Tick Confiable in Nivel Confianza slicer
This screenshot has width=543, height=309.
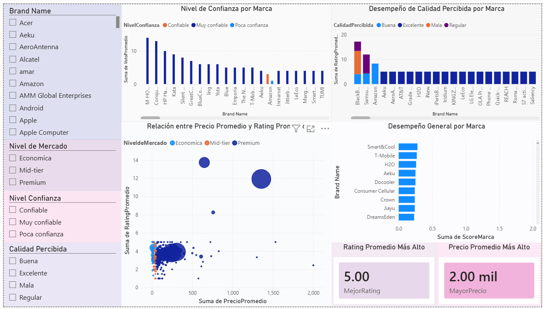click(x=13, y=210)
